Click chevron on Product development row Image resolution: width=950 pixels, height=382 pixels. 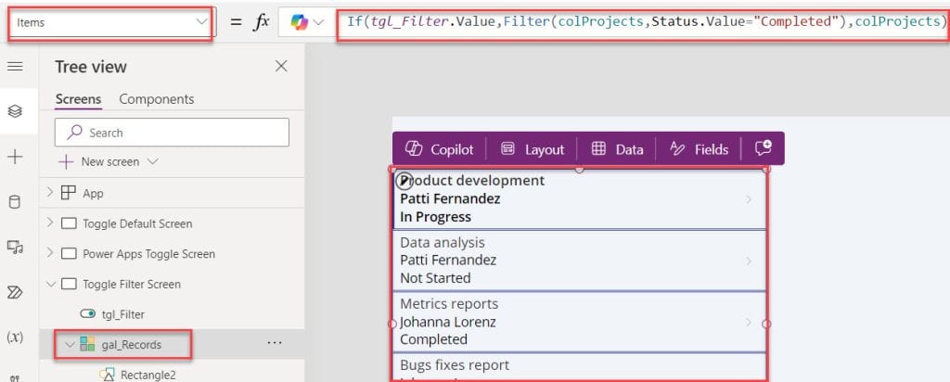pos(749,199)
